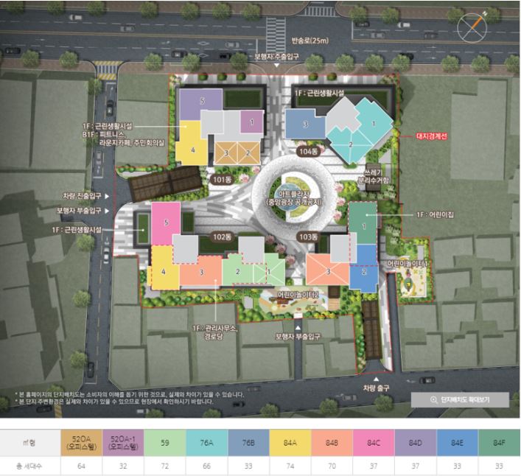Click the 총 세대수 row header cell

pyautogui.click(x=30, y=466)
